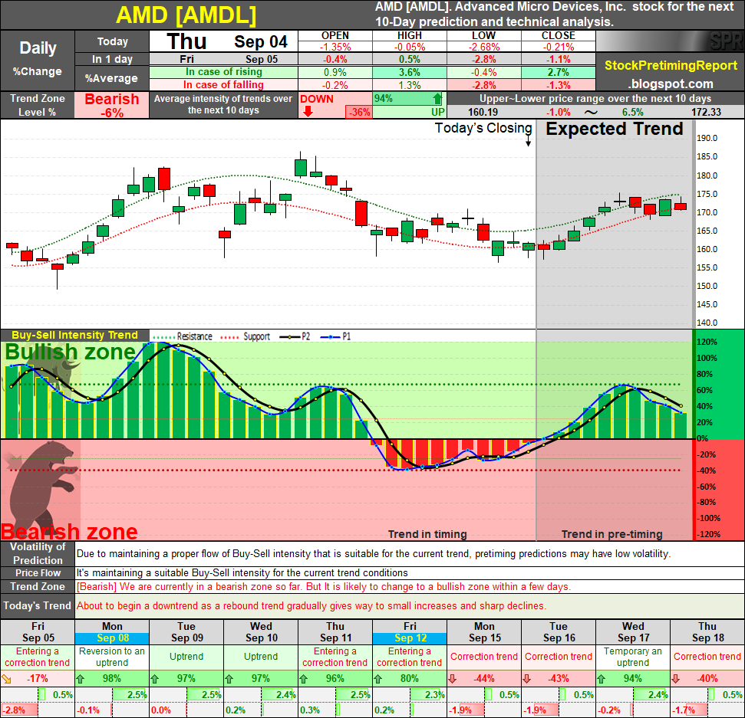The width and height of the screenshot is (745, 718).
Task: Click the lower price value 160.19
Action: pos(483,112)
